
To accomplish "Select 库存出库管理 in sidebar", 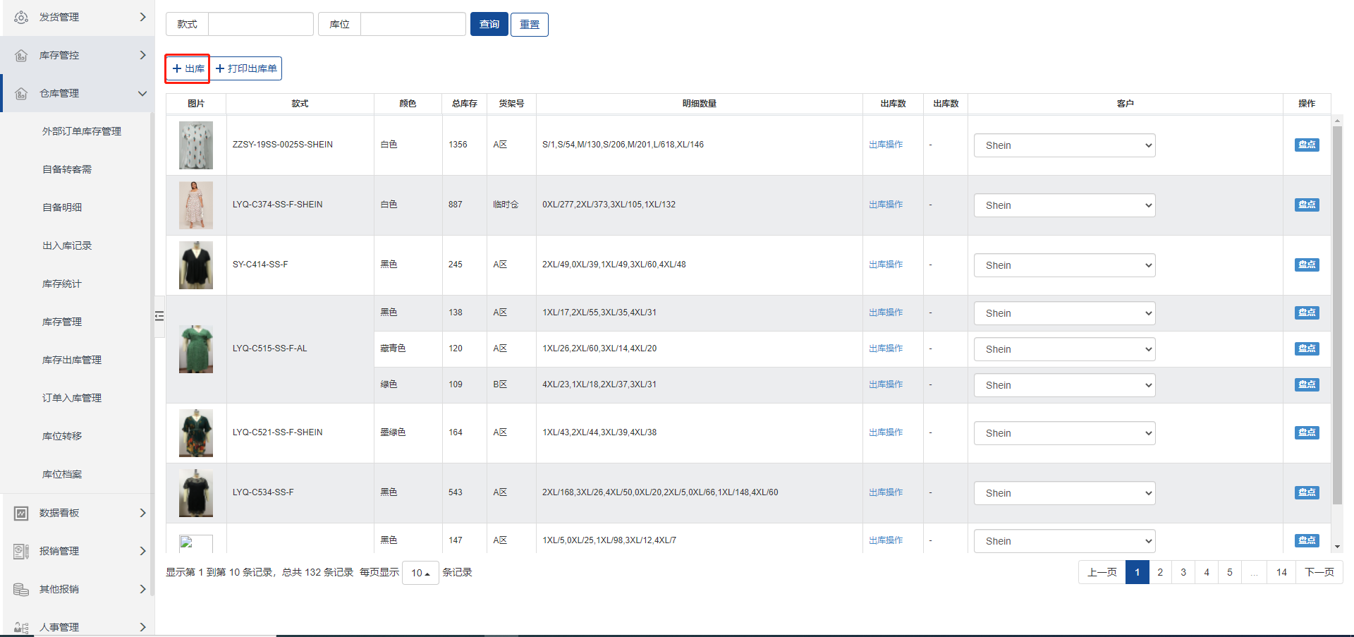I will (x=72, y=360).
